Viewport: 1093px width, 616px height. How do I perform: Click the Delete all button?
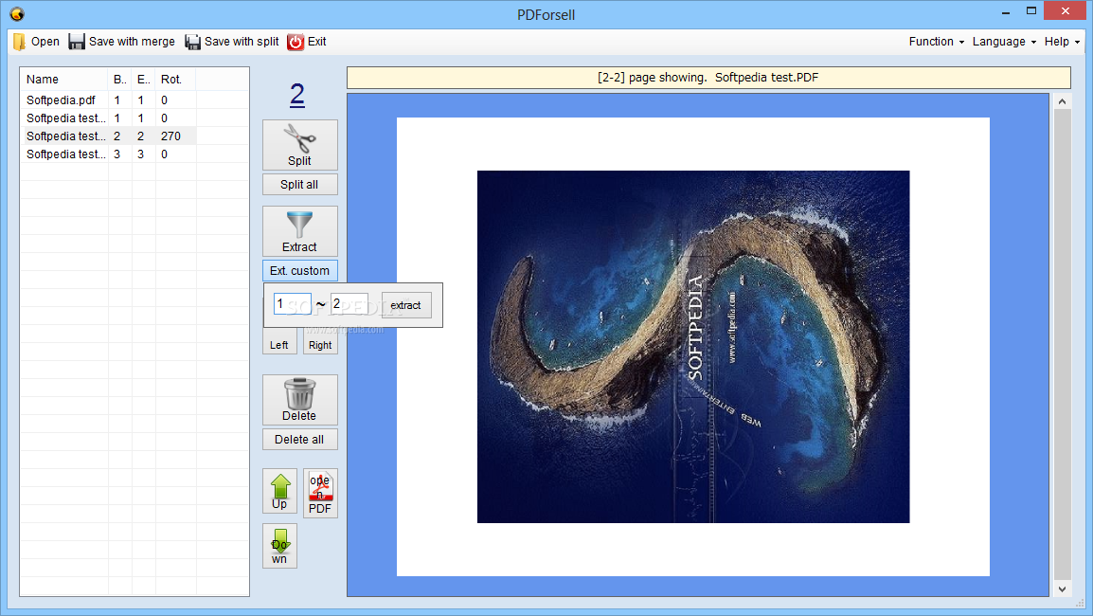click(299, 440)
